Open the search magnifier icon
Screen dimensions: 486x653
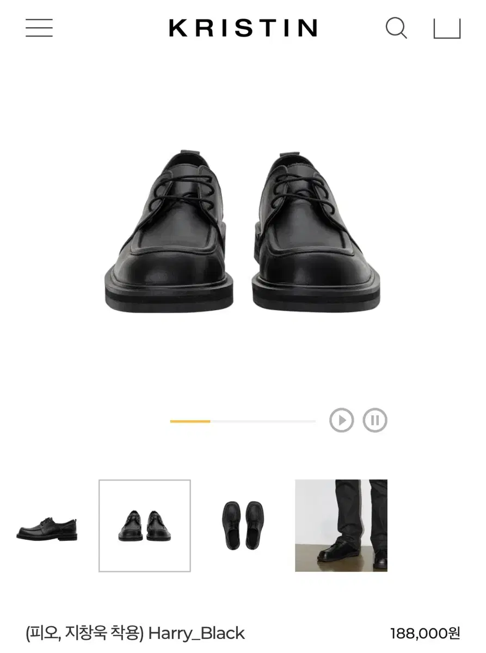click(396, 28)
